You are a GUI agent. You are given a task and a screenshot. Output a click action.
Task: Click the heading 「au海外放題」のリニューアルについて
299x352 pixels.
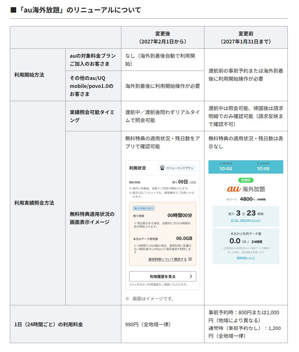(x=76, y=10)
